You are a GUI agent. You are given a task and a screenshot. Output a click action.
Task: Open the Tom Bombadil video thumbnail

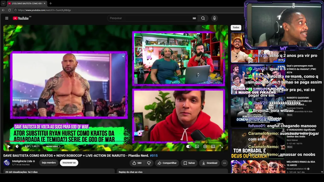(x=258, y=144)
